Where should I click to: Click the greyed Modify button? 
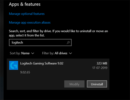[x=74, y=84]
